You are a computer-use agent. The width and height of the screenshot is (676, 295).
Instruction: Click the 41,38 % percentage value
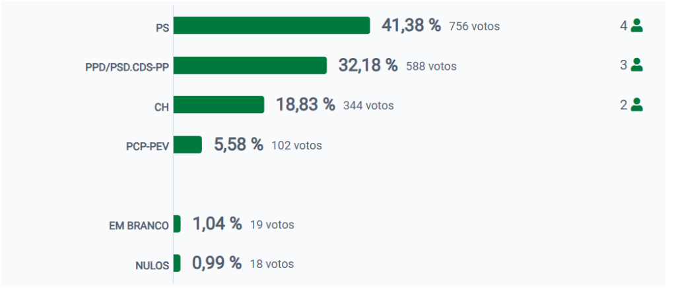click(411, 26)
